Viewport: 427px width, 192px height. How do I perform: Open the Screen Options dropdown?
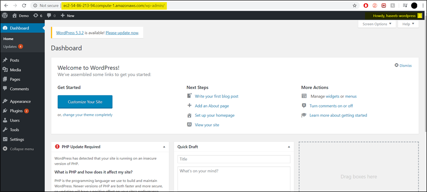(x=377, y=24)
